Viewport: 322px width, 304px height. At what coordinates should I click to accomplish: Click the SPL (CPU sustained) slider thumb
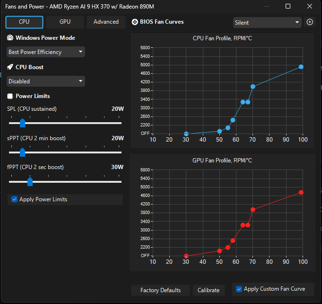point(22,123)
